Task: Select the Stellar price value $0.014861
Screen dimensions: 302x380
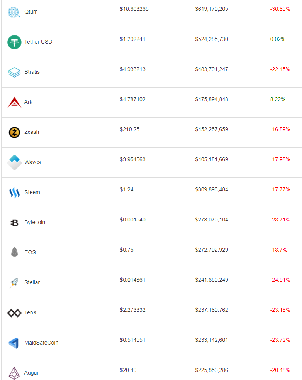Action: (132, 280)
